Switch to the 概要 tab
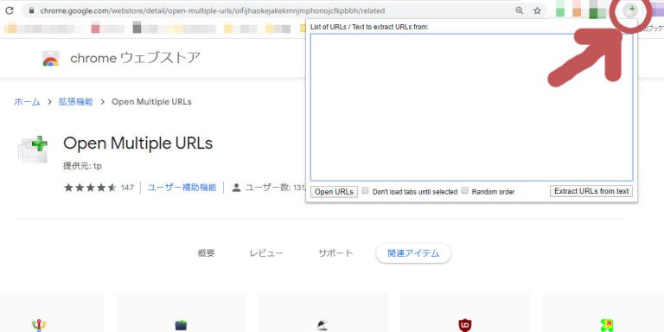Image resolution: width=664 pixels, height=332 pixels. 207,253
